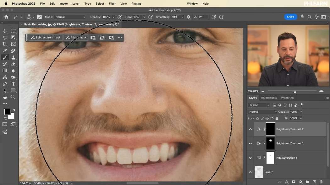Click Subtract from mask button
The image size is (330, 185).
tap(46, 38)
